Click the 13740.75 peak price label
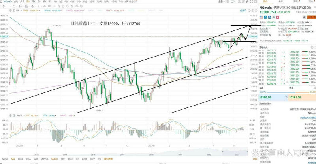This screenshot has width=316, height=164. 47,25
